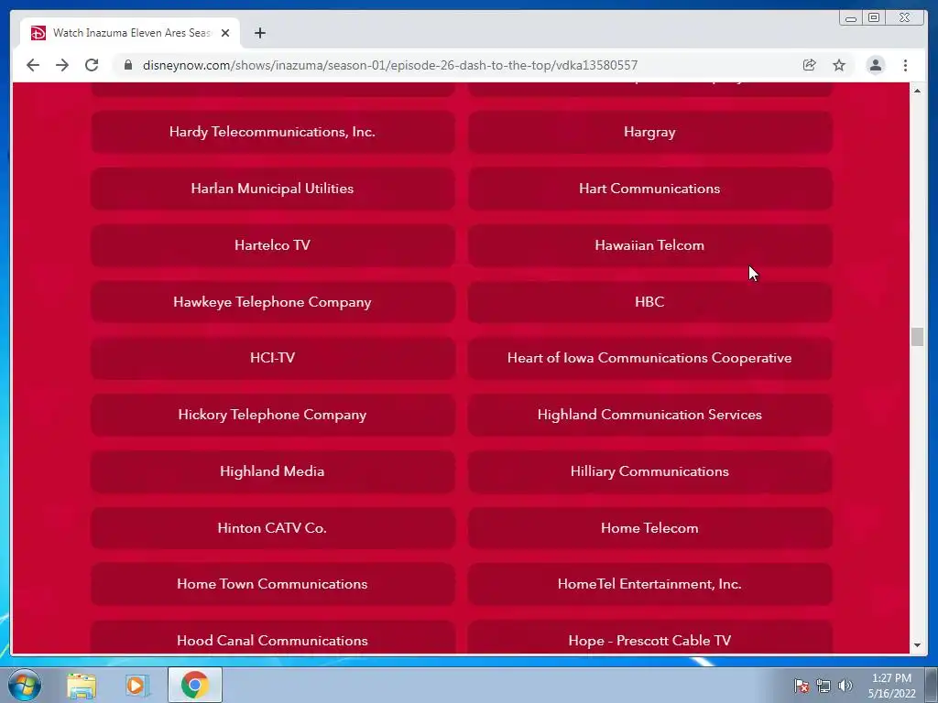
Task: Choose Hardy Telecommunications, Inc. provider
Action: pos(272,132)
